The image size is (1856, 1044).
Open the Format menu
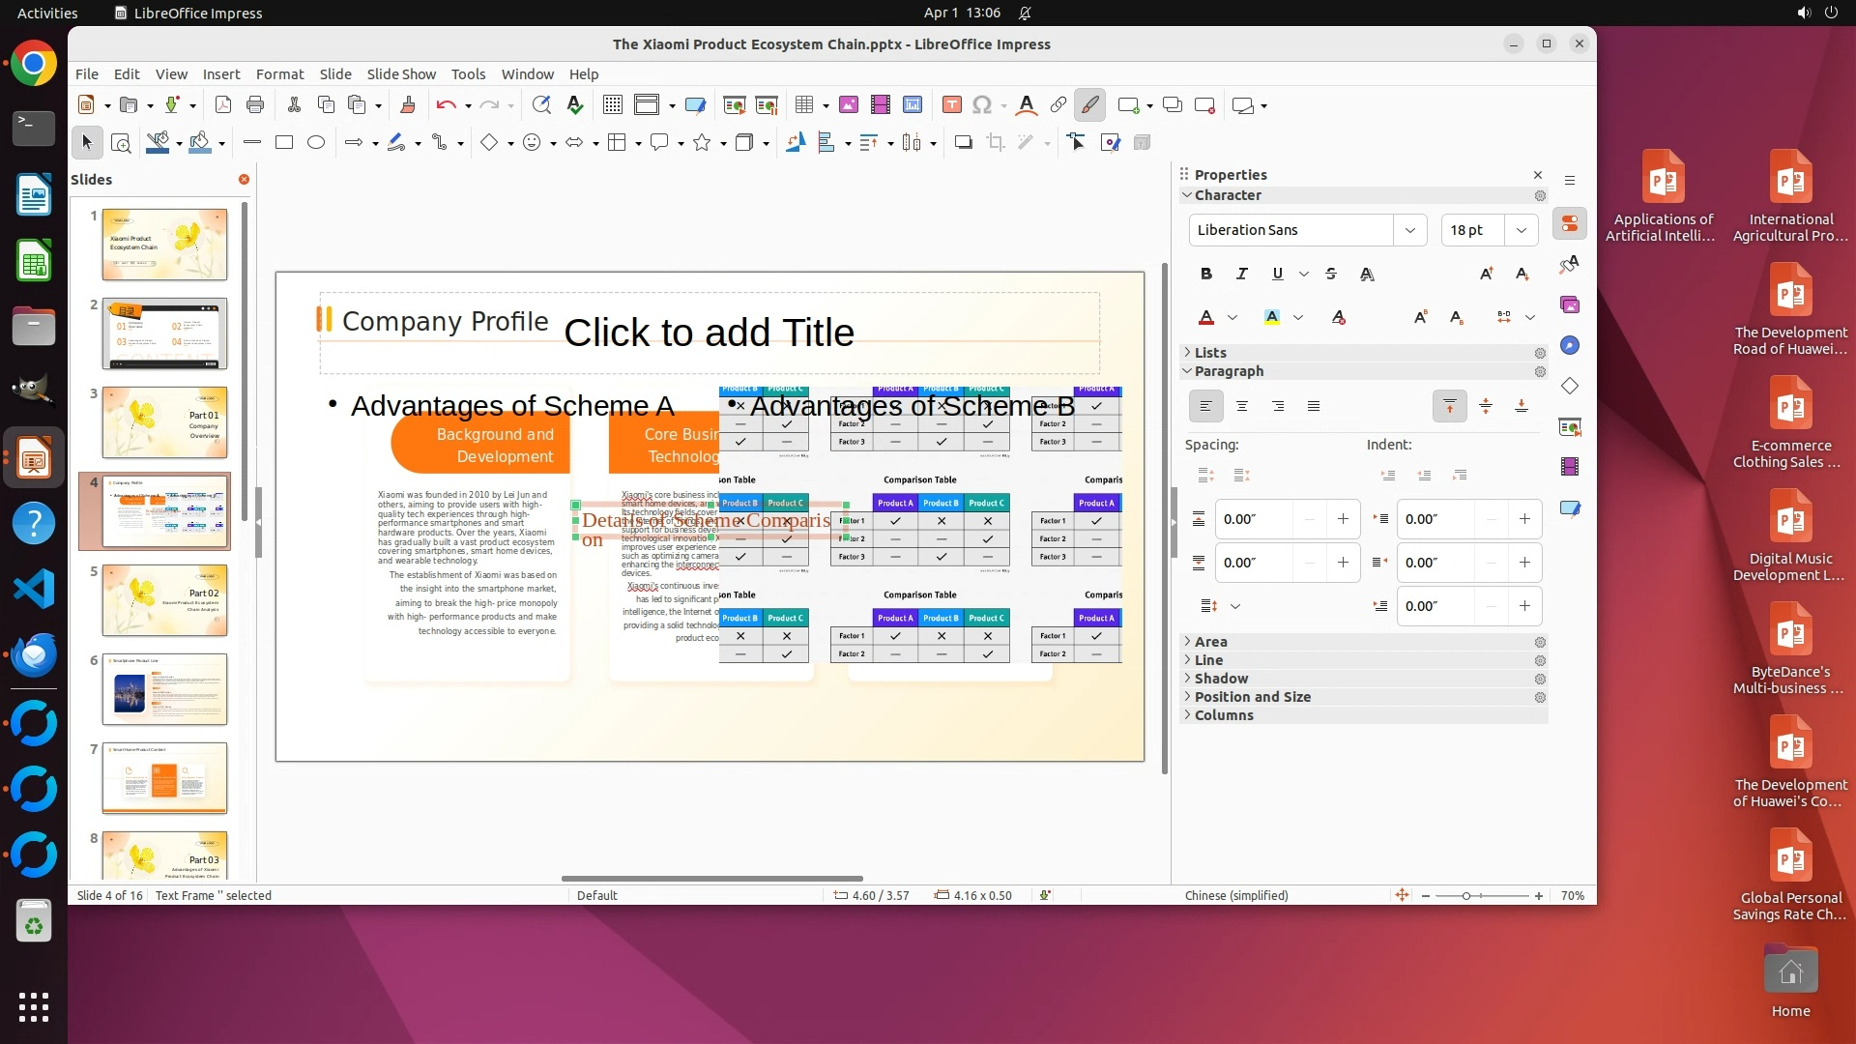pos(279,74)
